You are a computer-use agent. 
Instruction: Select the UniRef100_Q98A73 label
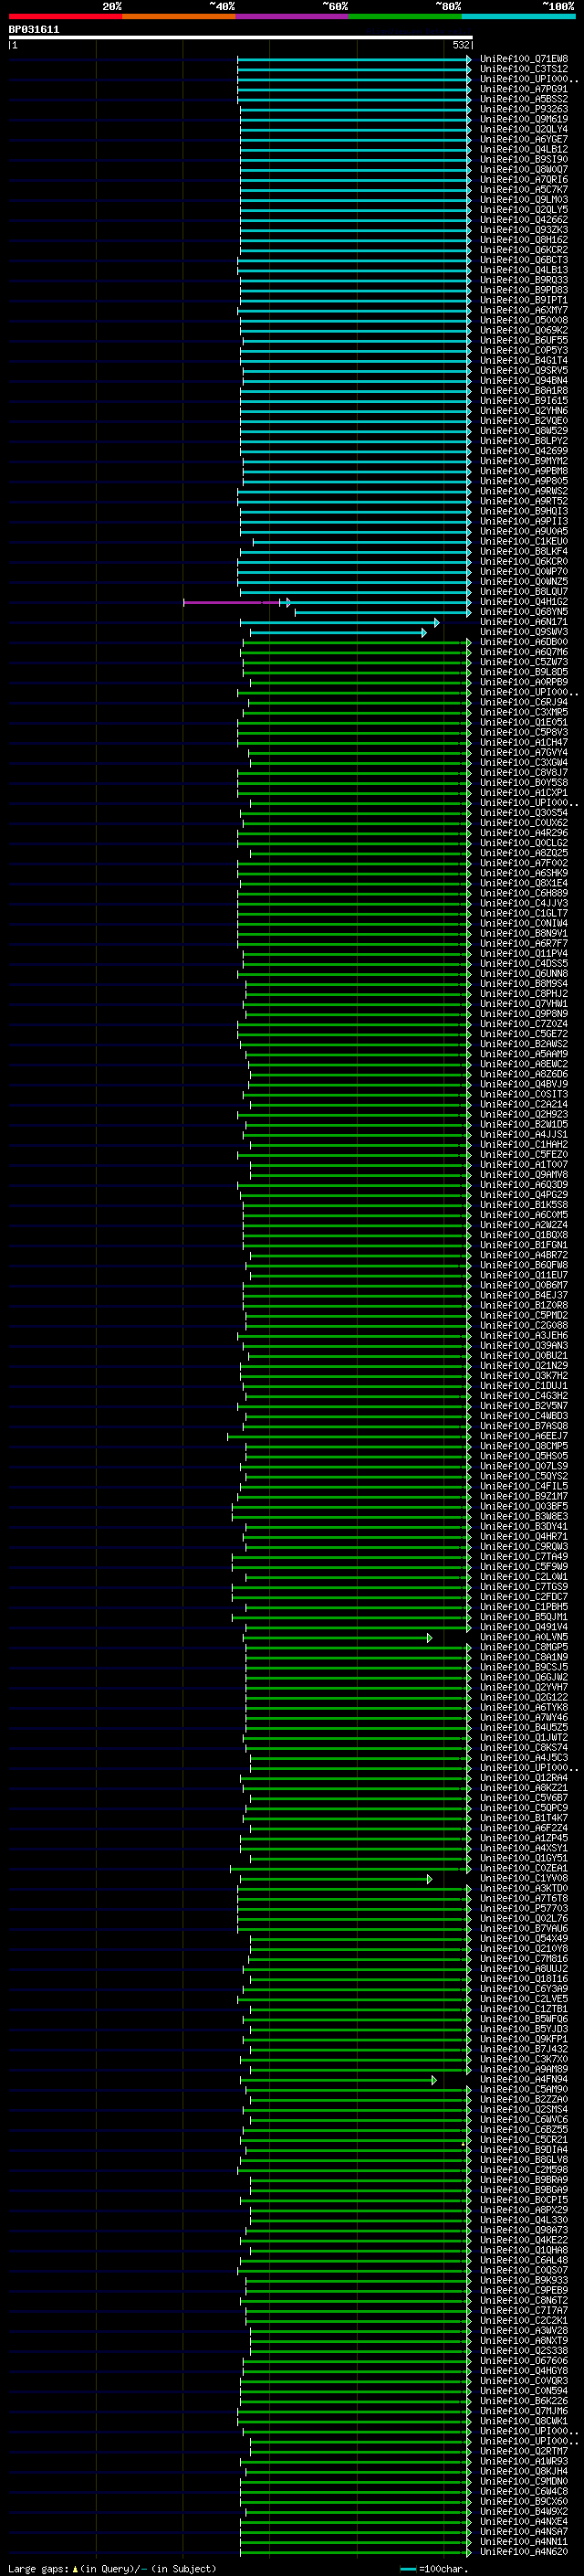523,2230
